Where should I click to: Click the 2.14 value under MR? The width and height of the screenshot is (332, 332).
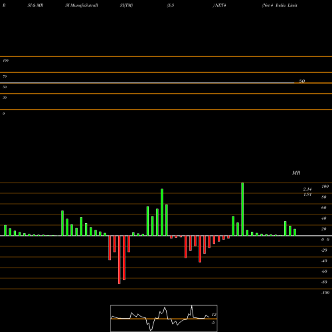307,189
